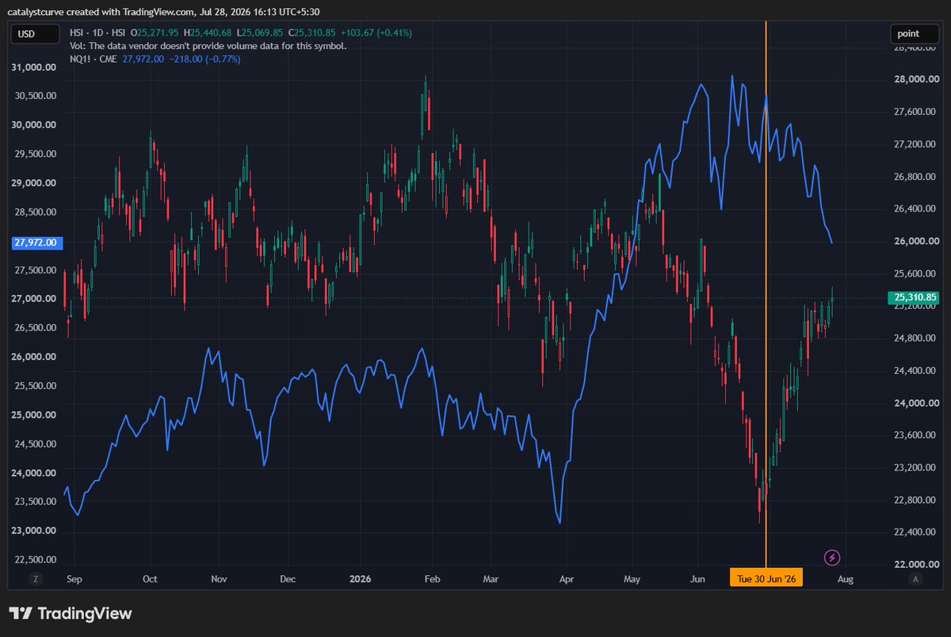Click the Feb label on time axis

tap(430, 579)
